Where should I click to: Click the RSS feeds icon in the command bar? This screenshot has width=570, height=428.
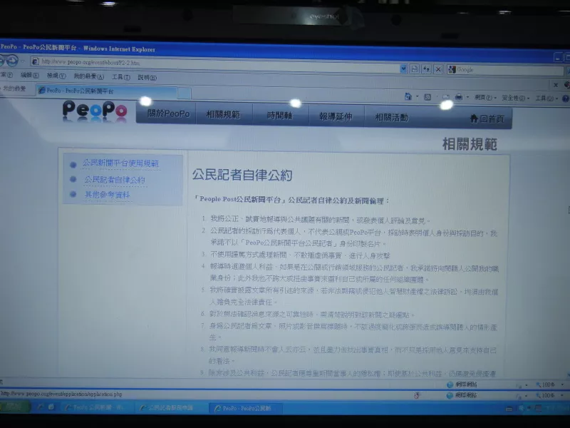click(x=427, y=97)
